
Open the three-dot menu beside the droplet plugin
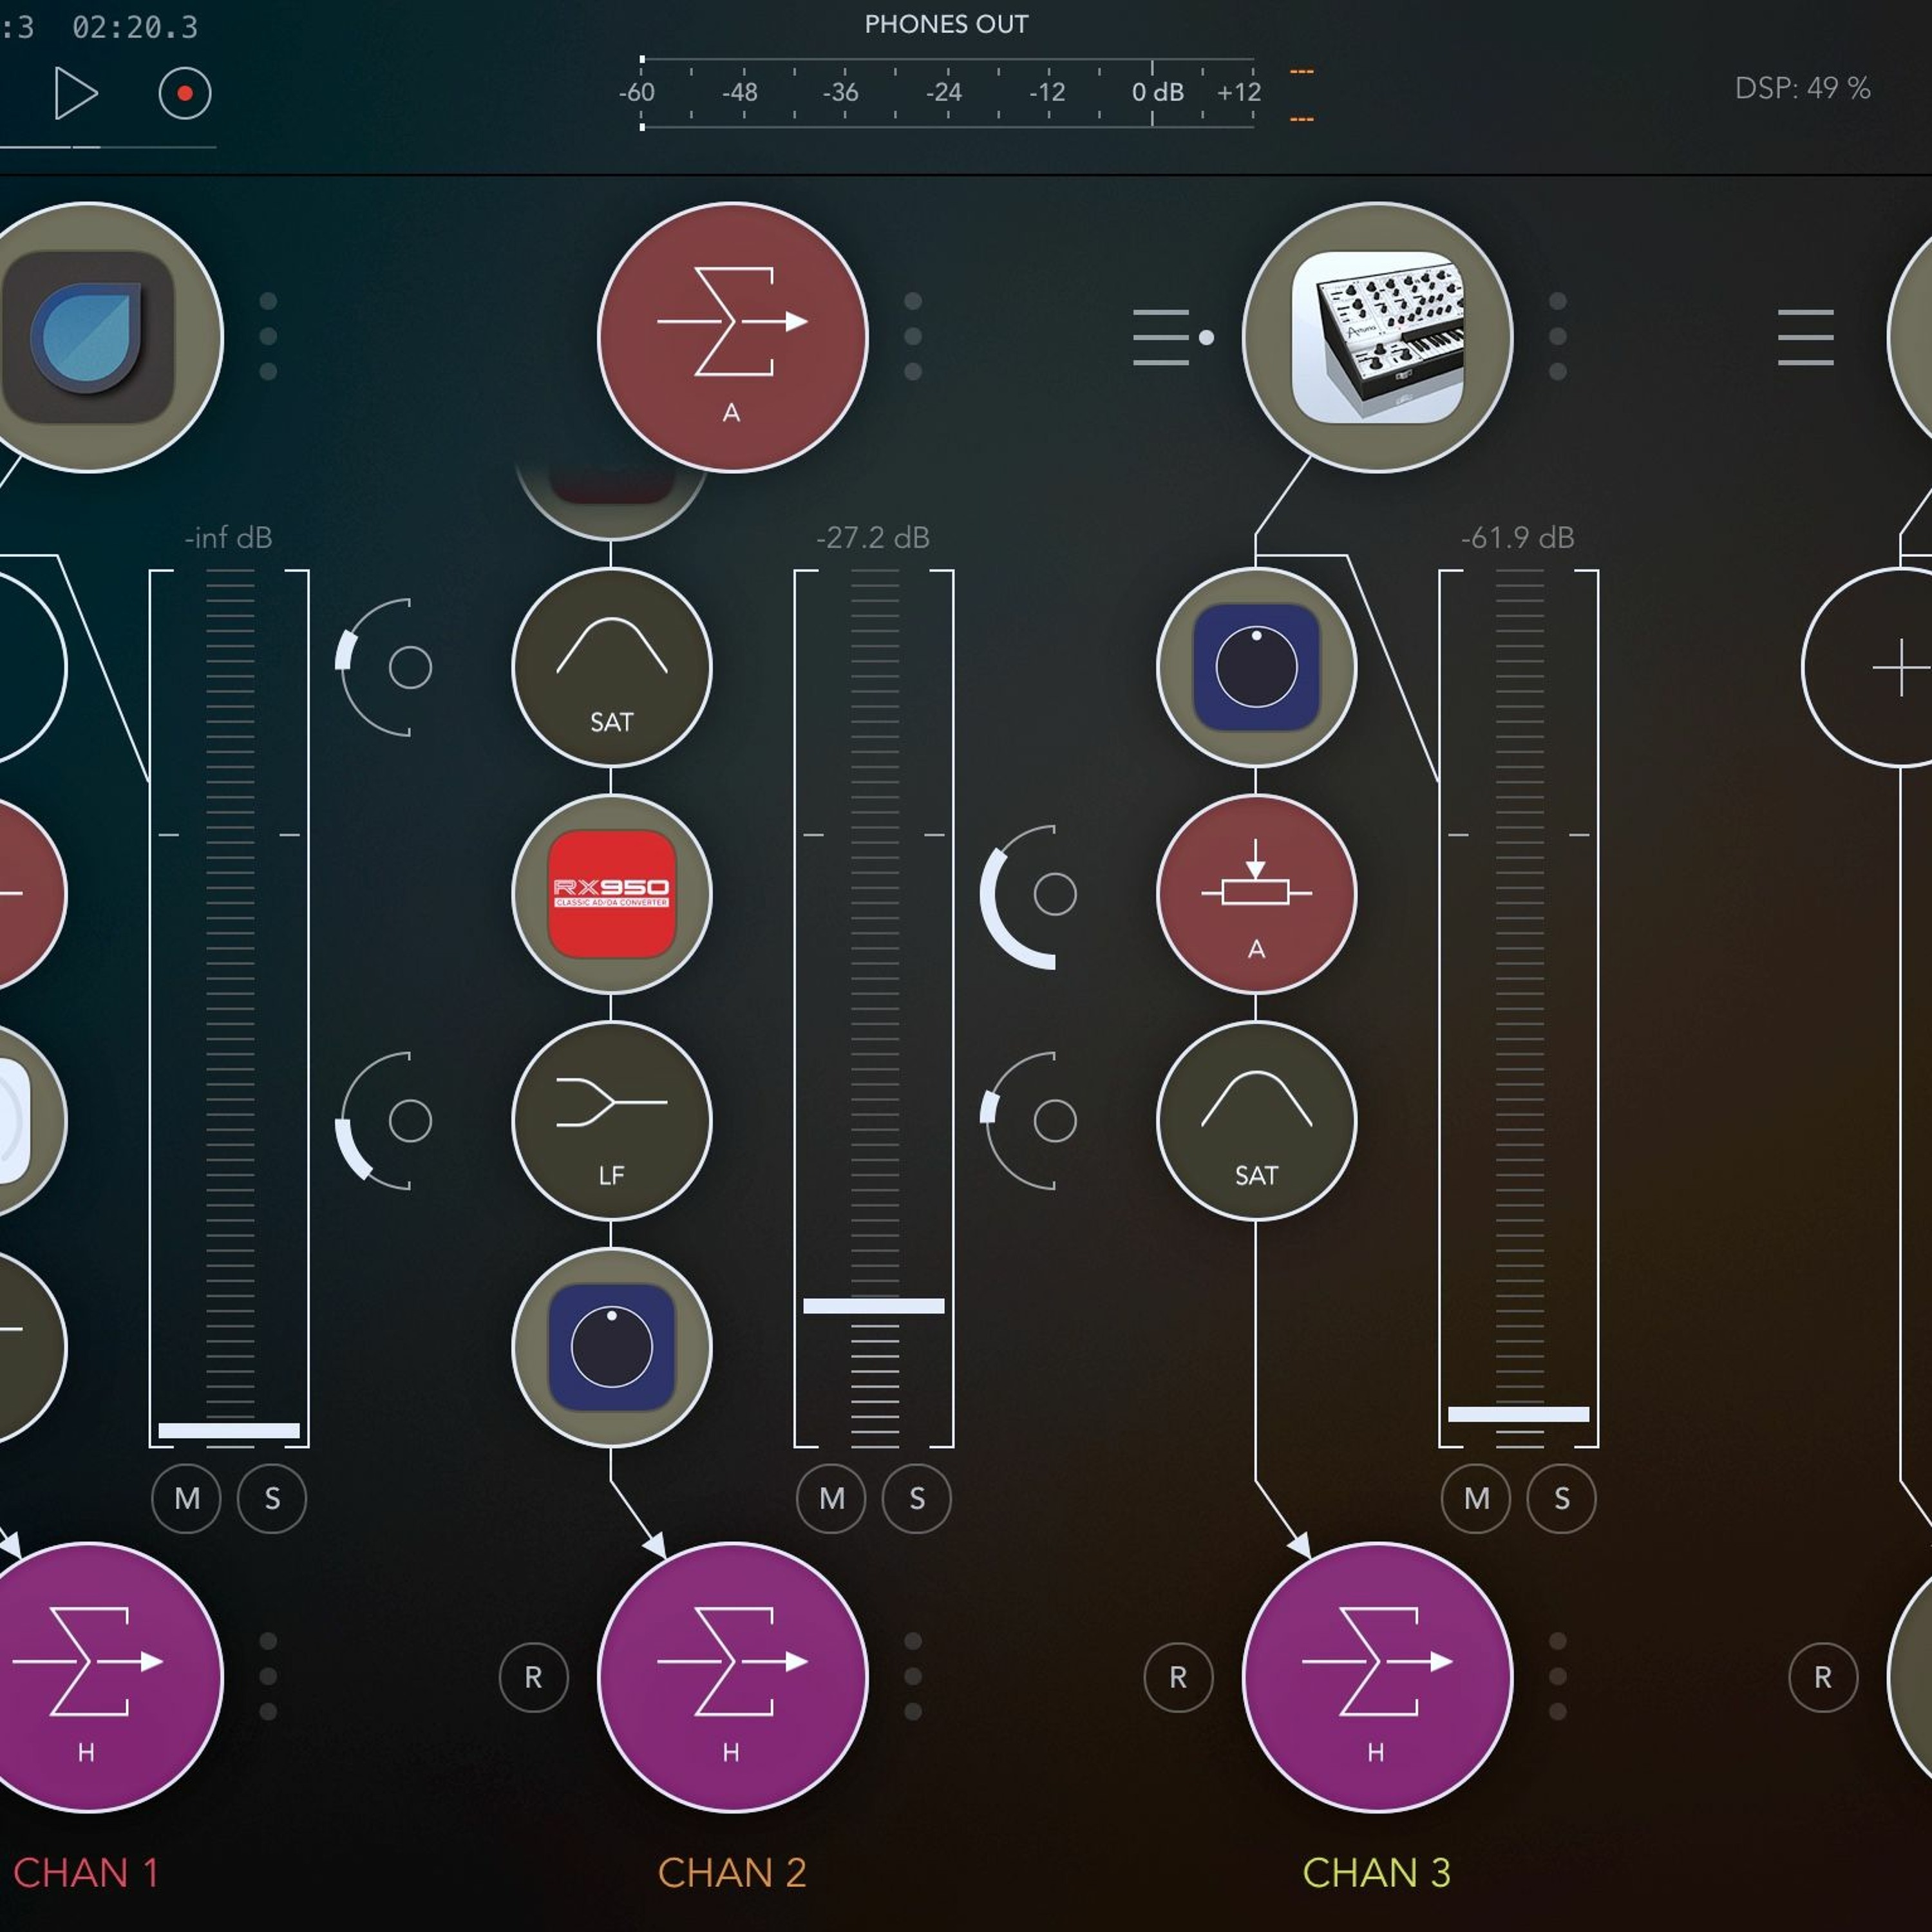(268, 337)
